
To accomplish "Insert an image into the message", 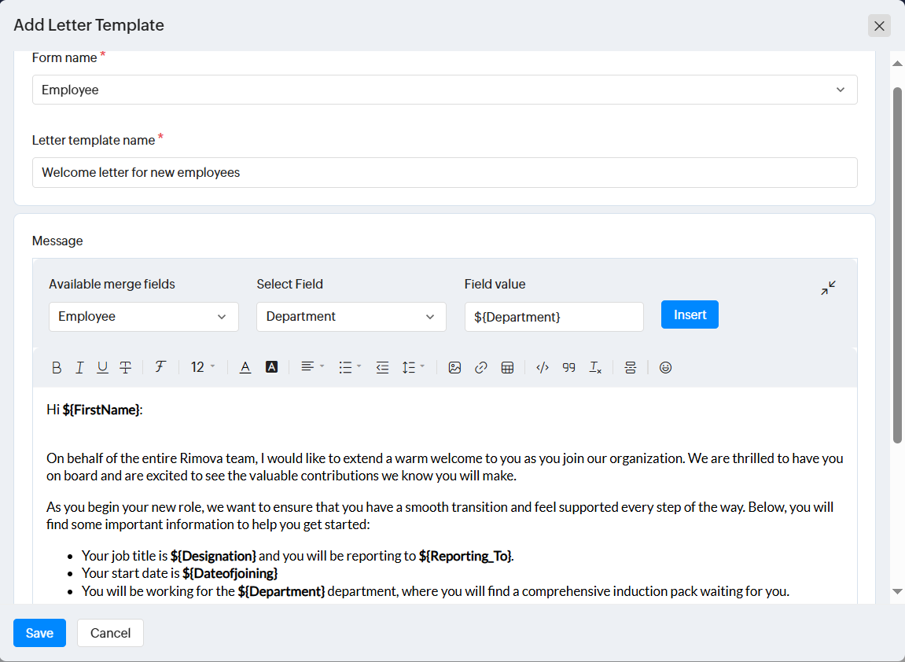I will click(x=454, y=367).
